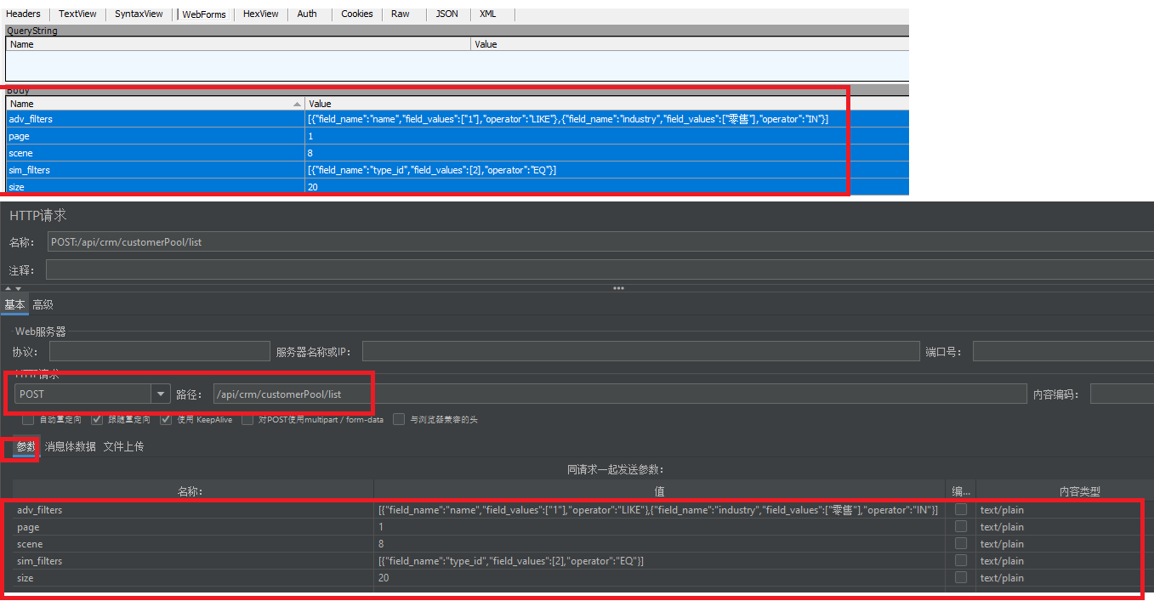
Task: Click the sim_filters value in the 参数 table
Action: (511, 561)
